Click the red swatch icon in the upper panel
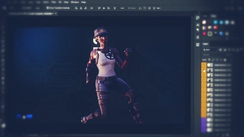The width and height of the screenshot is (244, 137). pos(215,28)
